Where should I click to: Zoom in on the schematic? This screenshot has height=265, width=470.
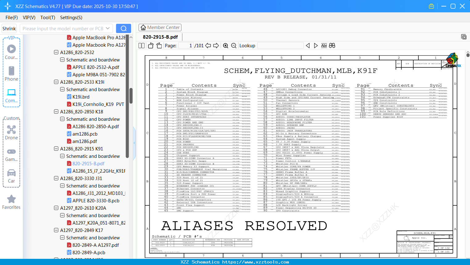[x=226, y=45]
